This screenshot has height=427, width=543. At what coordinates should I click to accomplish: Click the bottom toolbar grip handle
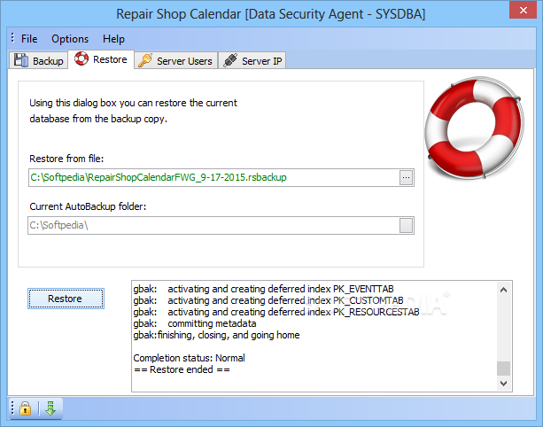pyautogui.click(x=12, y=408)
